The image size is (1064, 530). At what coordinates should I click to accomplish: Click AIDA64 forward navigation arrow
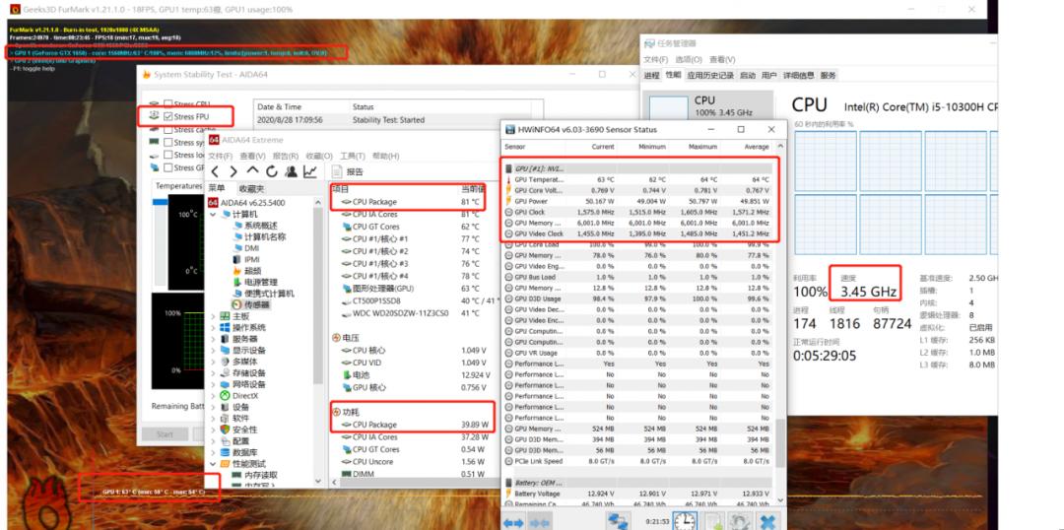pos(233,172)
